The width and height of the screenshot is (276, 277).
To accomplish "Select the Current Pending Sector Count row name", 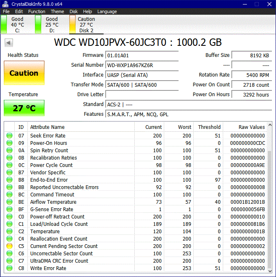I will pyautogui.click(x=64, y=246).
